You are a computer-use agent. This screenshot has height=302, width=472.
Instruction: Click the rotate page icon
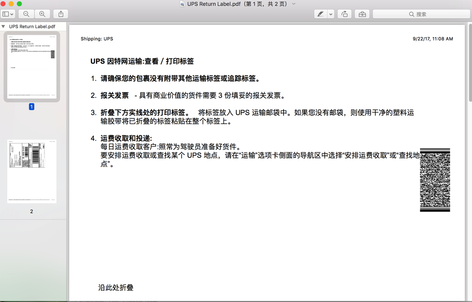(x=345, y=14)
